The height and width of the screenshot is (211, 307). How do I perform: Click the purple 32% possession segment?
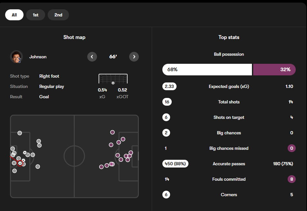(274, 70)
